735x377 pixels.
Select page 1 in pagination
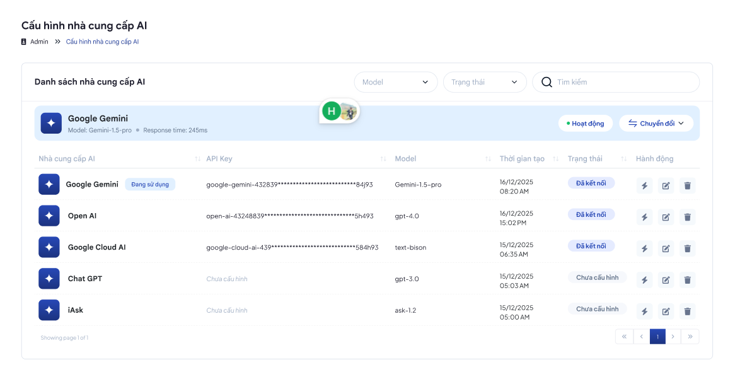[x=657, y=337]
